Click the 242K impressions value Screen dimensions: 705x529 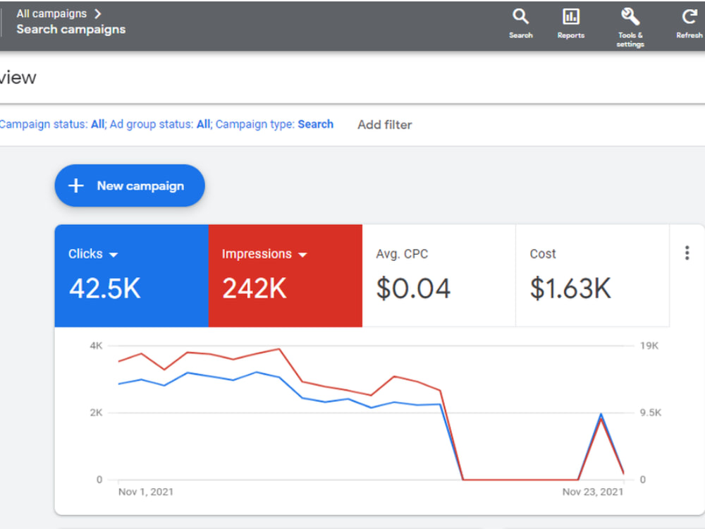pos(254,288)
